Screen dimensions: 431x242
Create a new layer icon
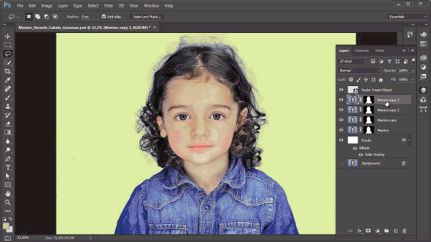click(395, 231)
